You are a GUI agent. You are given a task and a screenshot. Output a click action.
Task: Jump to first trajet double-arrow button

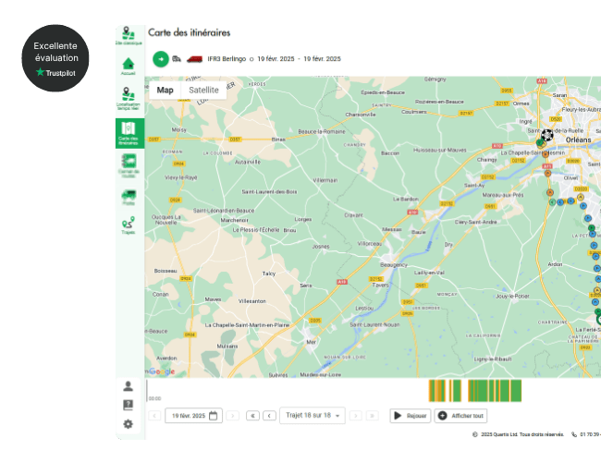[252, 416]
